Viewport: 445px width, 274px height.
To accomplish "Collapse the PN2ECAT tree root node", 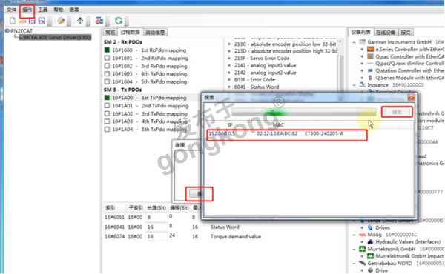I will click(x=7, y=30).
